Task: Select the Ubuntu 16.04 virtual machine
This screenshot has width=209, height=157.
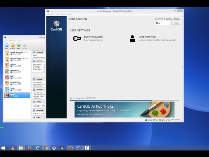Action: click(17, 83)
